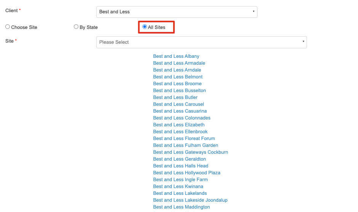Open the Best and Less Armadale link
The height and width of the screenshot is (212, 358).
point(179,63)
